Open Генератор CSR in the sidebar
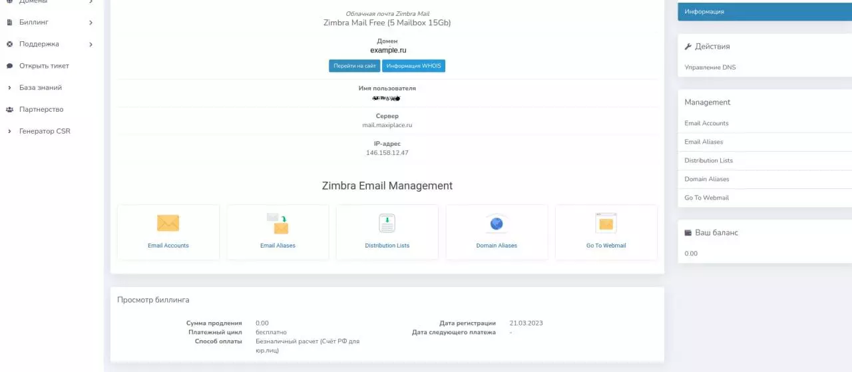 45,131
